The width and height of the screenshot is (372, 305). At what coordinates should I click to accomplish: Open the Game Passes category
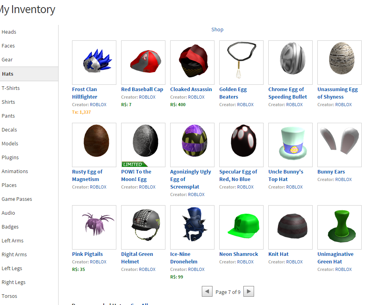tap(17, 199)
